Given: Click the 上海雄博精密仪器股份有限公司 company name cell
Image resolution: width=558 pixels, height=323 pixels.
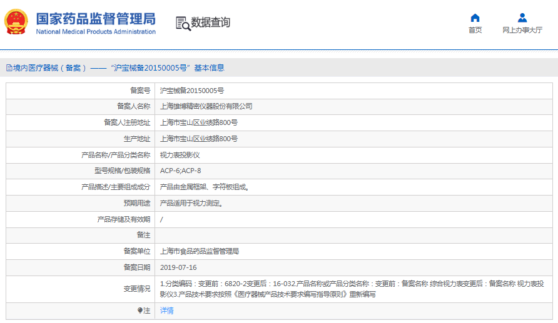Looking at the screenshot, I should pos(206,106).
